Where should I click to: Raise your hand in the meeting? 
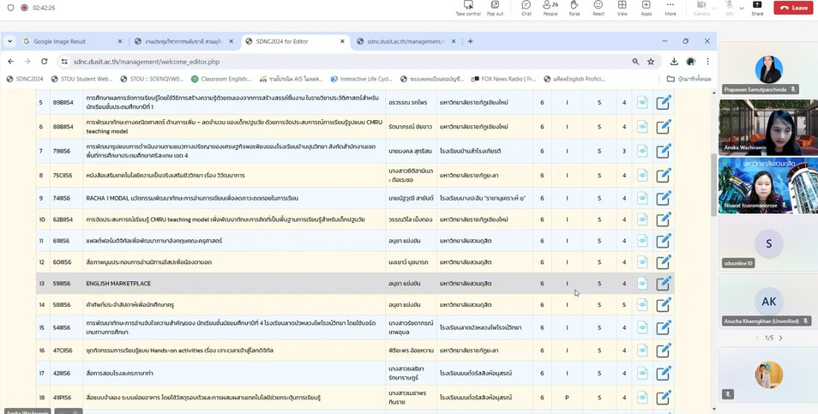pos(574,8)
